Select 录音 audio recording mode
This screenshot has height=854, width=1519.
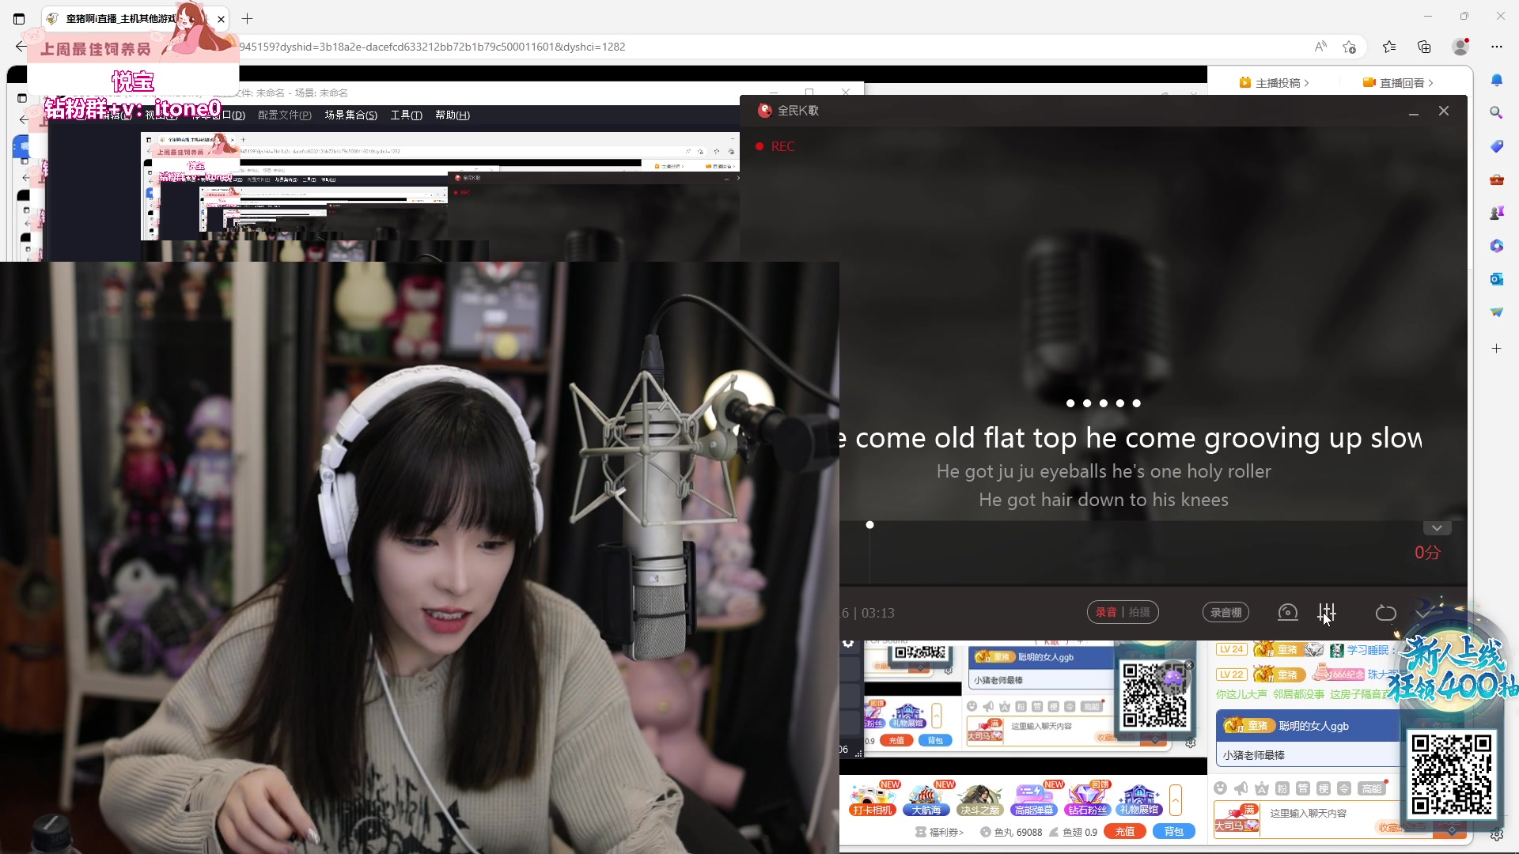[x=1106, y=612]
